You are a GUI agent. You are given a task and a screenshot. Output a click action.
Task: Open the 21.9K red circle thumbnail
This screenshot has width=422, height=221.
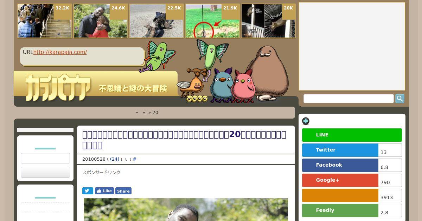212,21
